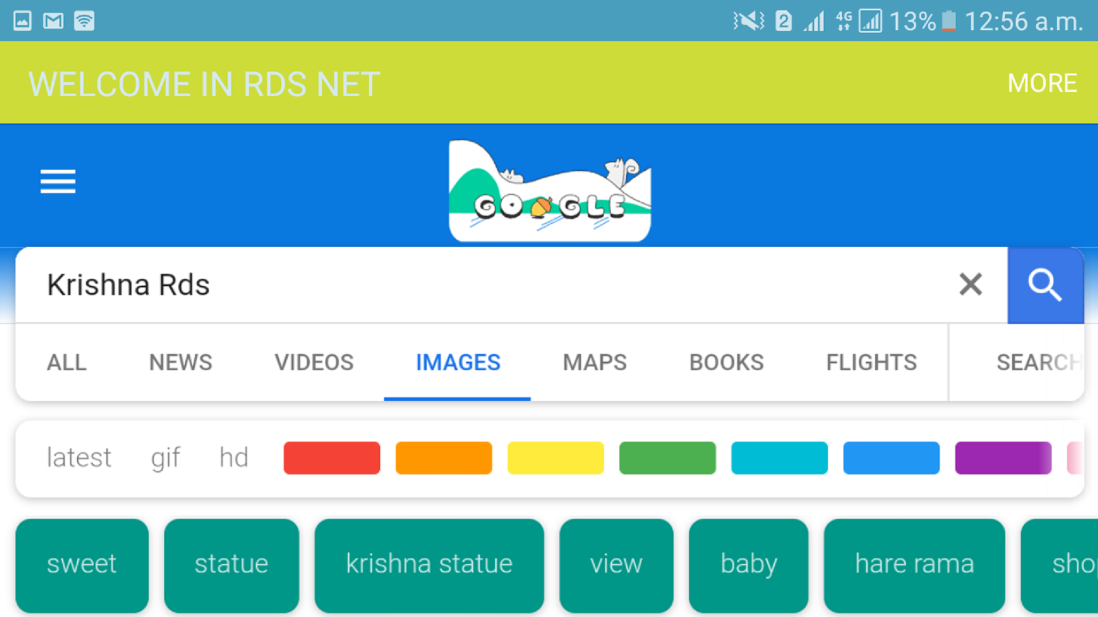This screenshot has height=617, width=1098.
Task: Tap the battery indicator icon
Action: (949, 21)
